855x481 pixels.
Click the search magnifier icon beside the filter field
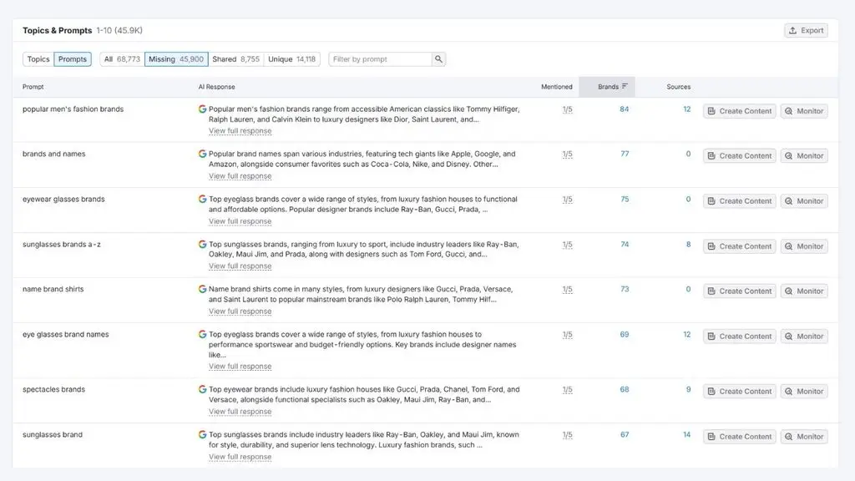(438, 59)
